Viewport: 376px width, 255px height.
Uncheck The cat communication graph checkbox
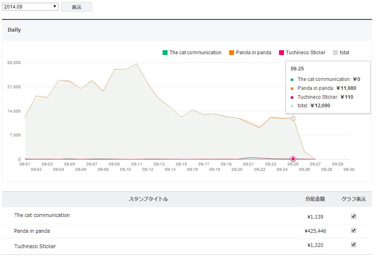click(x=354, y=216)
